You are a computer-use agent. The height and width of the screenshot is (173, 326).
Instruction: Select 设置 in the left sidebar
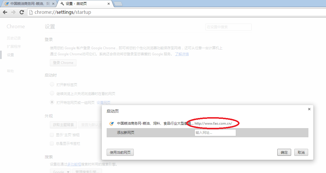point(10,55)
